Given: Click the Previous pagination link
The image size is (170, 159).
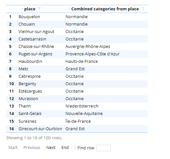Looking at the screenshot, I should [32, 147].
